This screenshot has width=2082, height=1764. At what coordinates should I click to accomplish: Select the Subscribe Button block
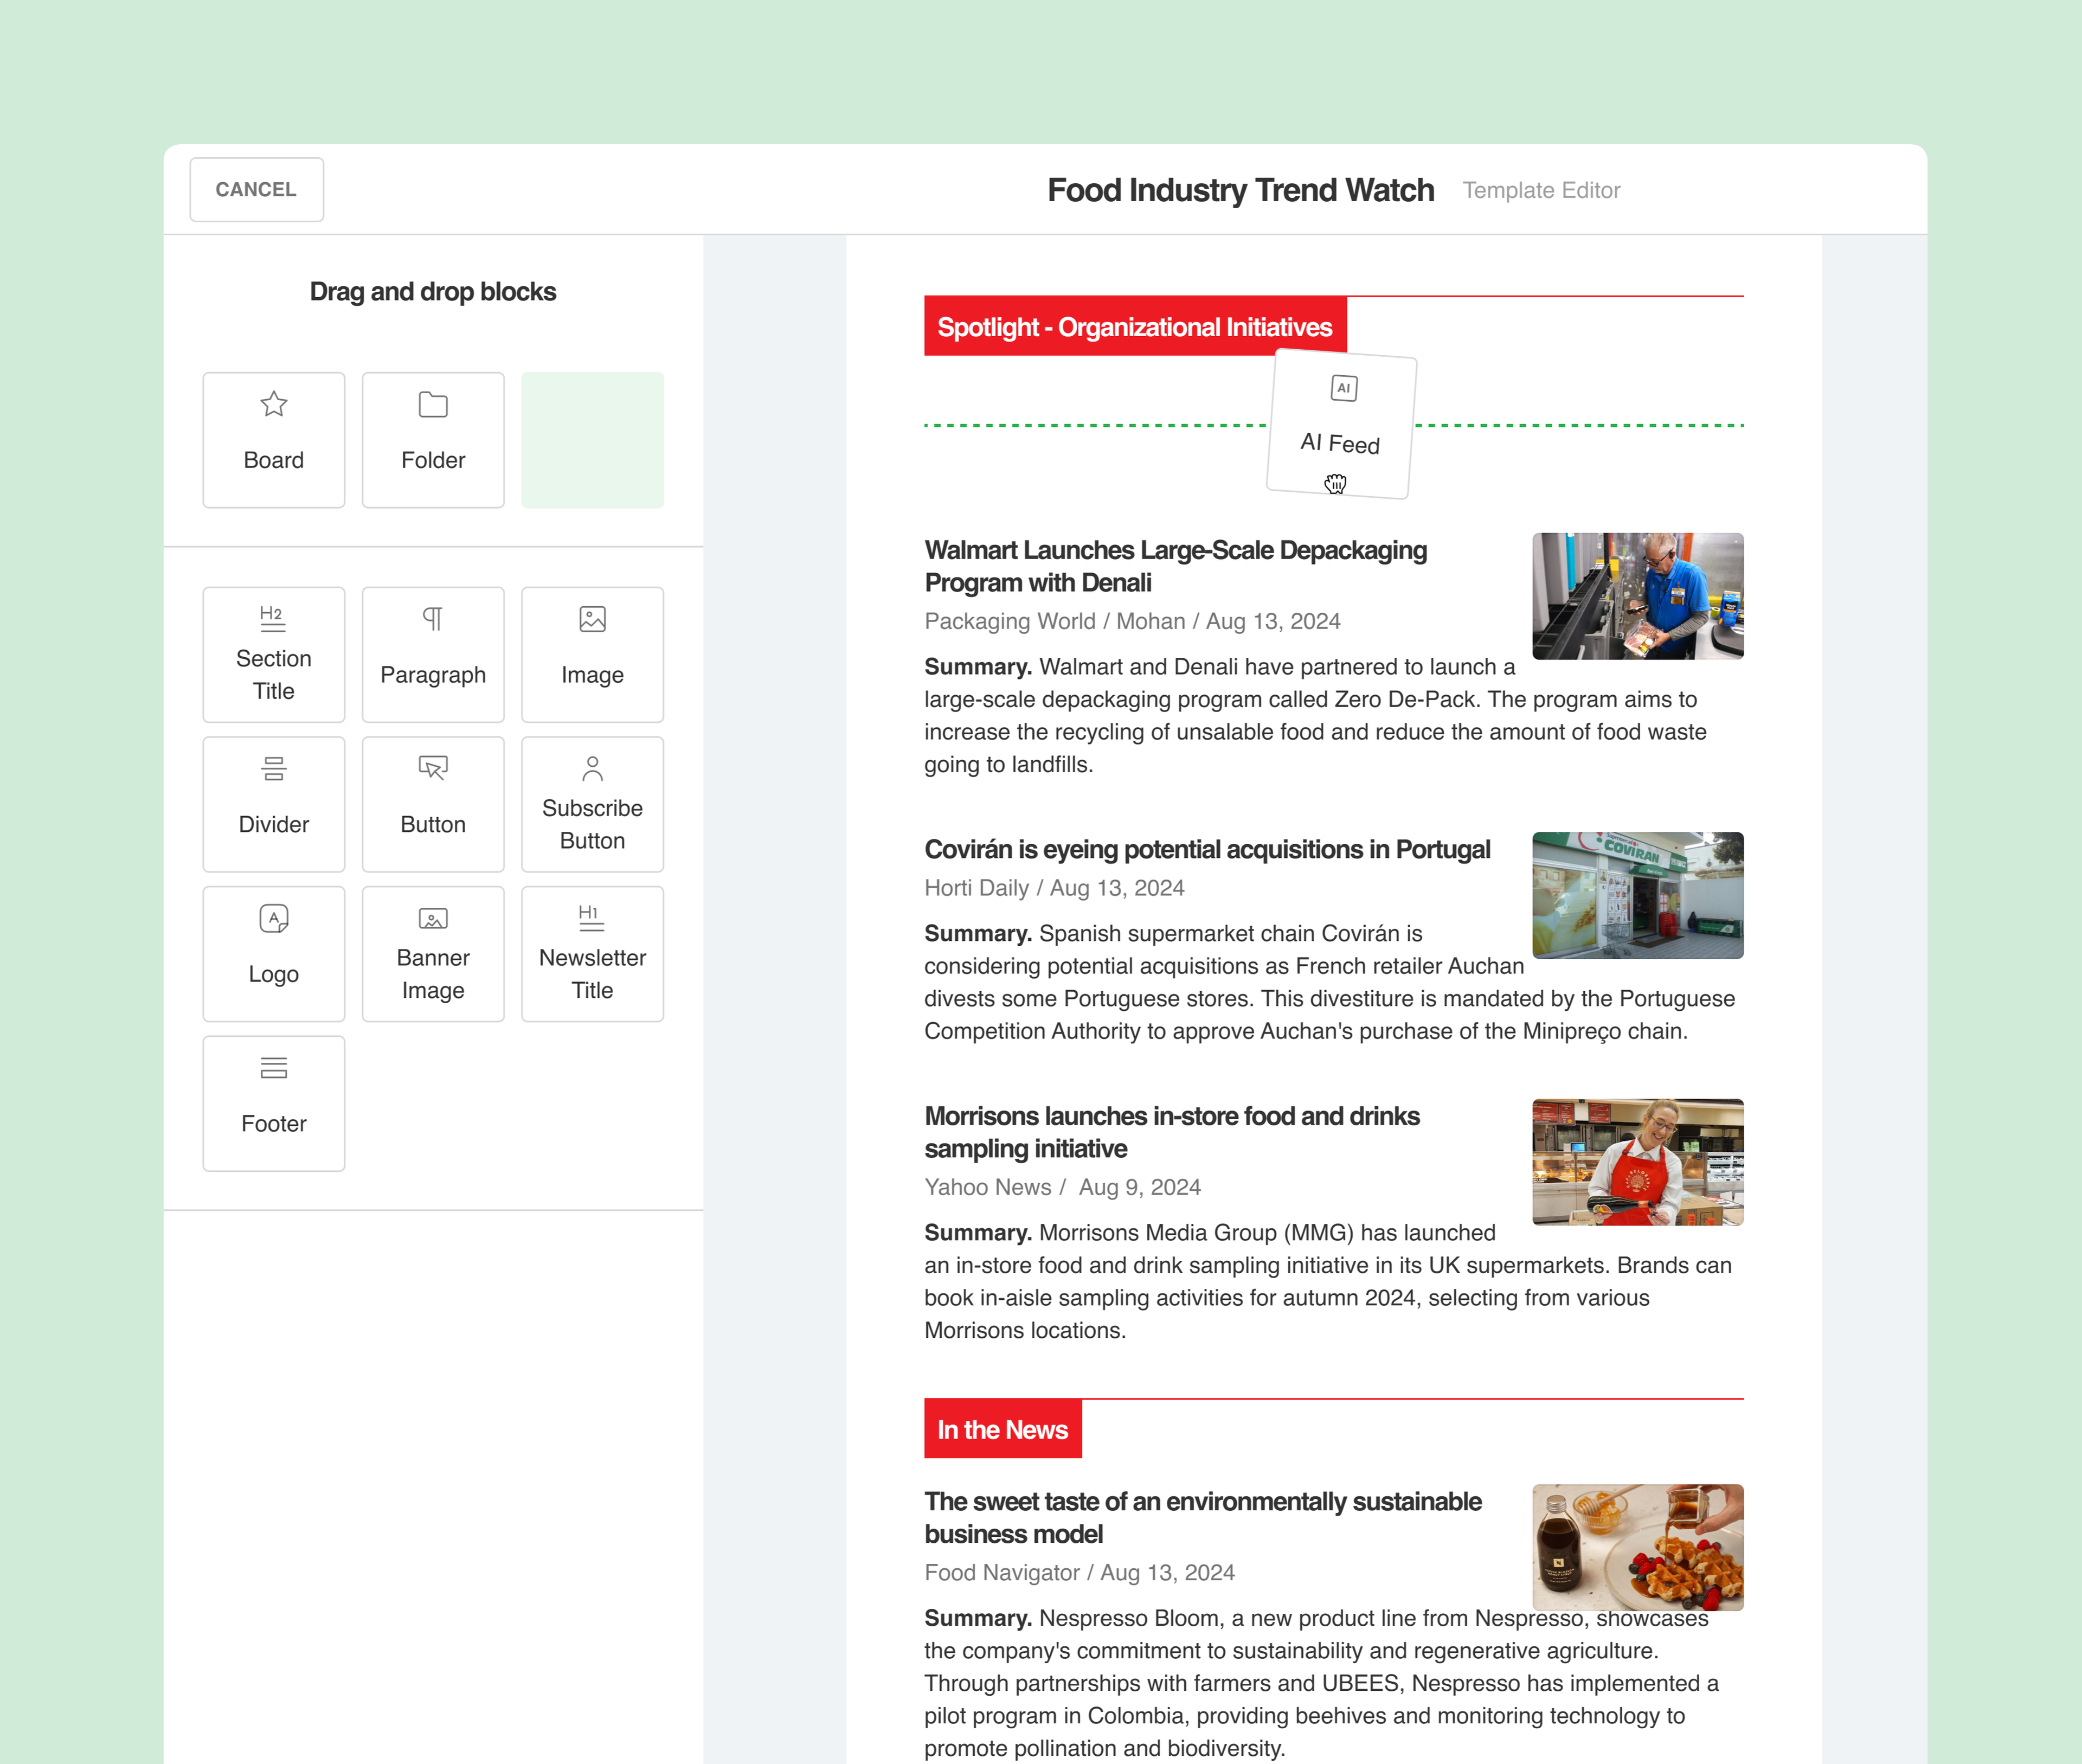(x=592, y=804)
